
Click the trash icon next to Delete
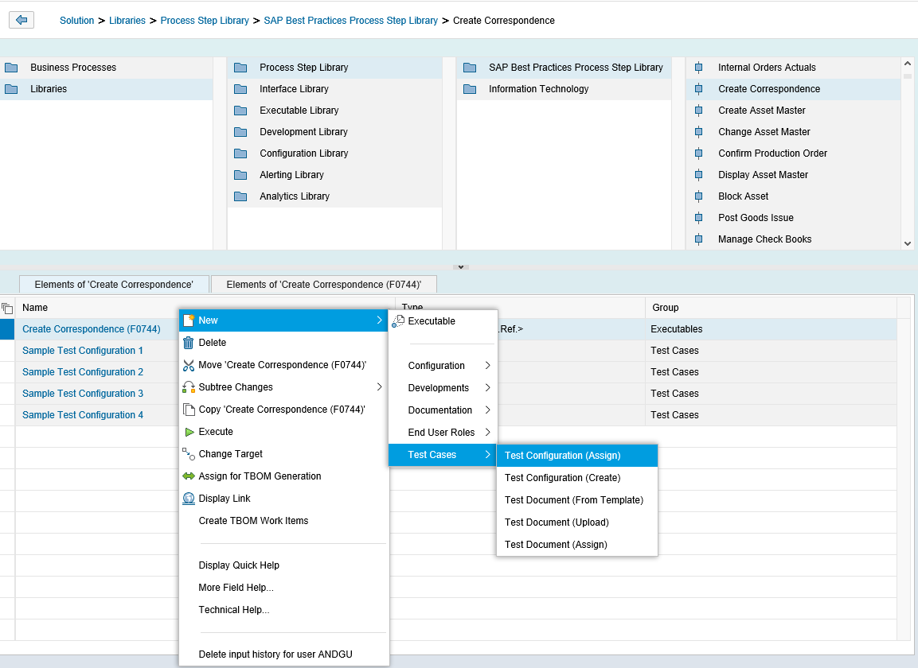[189, 343]
